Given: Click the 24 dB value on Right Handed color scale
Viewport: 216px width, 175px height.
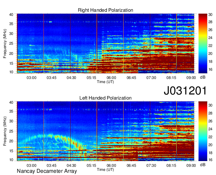Looking at the screenshot, I should [x=210, y=38].
